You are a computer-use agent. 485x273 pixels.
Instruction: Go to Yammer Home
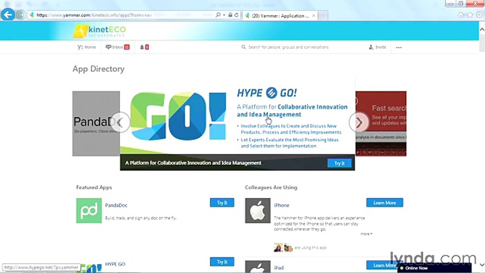(87, 47)
